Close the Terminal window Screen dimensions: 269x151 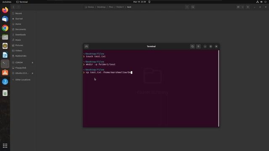tap(216, 47)
